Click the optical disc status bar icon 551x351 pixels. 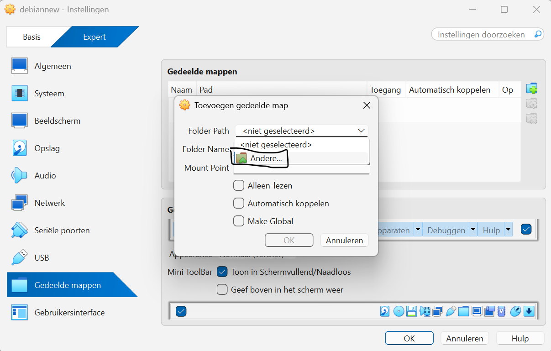click(x=399, y=311)
